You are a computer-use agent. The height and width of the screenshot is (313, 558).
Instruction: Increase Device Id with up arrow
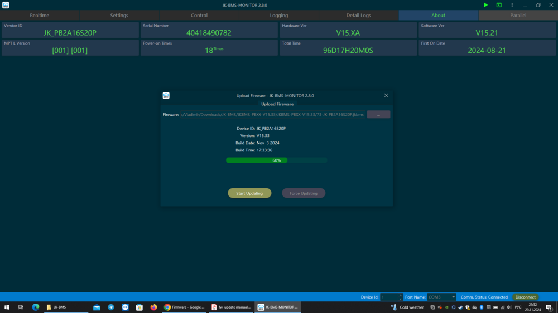(400, 295)
